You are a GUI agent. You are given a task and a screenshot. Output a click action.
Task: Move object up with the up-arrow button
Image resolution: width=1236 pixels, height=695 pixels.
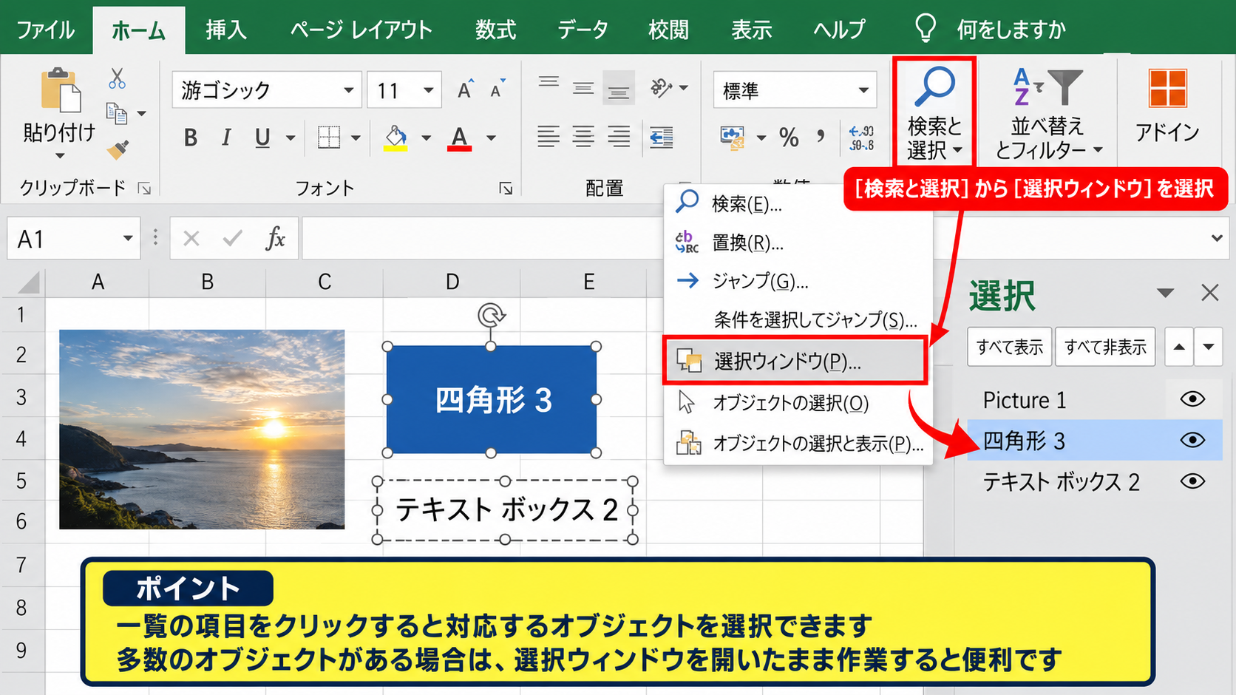(x=1179, y=346)
